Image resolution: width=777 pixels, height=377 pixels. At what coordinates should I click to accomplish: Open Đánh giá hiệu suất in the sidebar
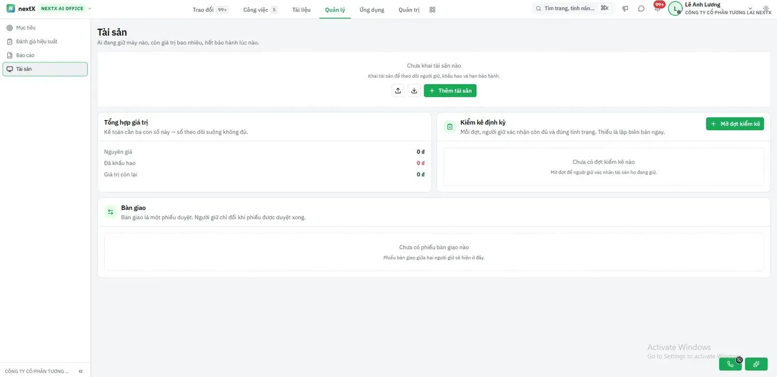click(x=45, y=41)
